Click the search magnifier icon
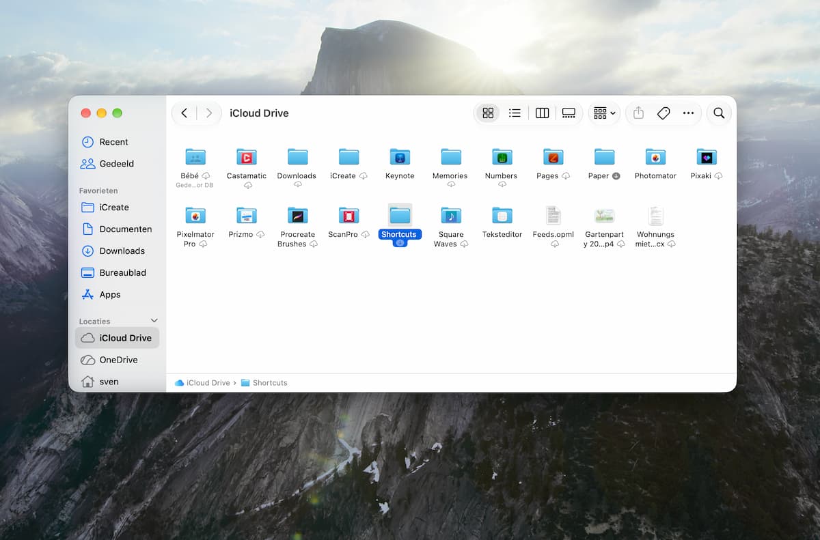This screenshot has height=540, width=820. point(719,113)
